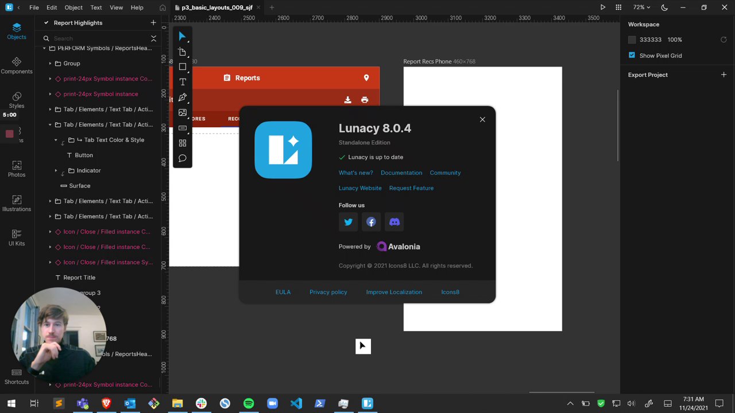This screenshot has height=413, width=735.
Task: Start prototype preview with the play icon
Action: [x=603, y=7]
